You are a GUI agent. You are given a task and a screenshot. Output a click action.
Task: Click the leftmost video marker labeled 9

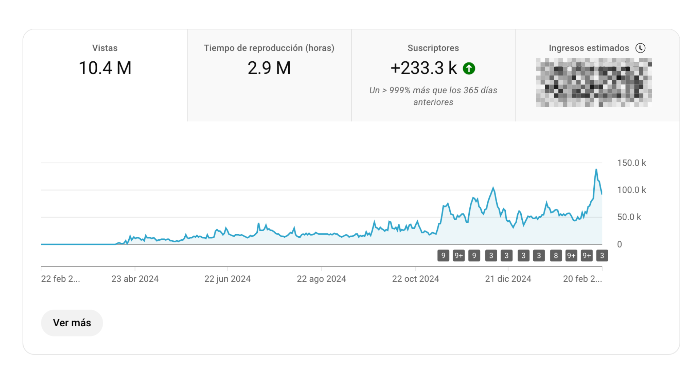(x=443, y=256)
